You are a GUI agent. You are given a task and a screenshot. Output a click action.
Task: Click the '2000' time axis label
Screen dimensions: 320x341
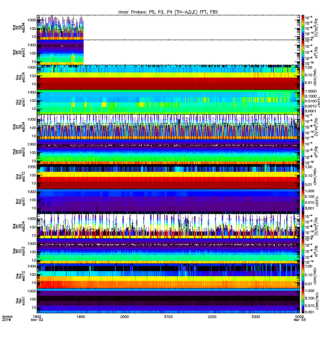tap(125, 317)
